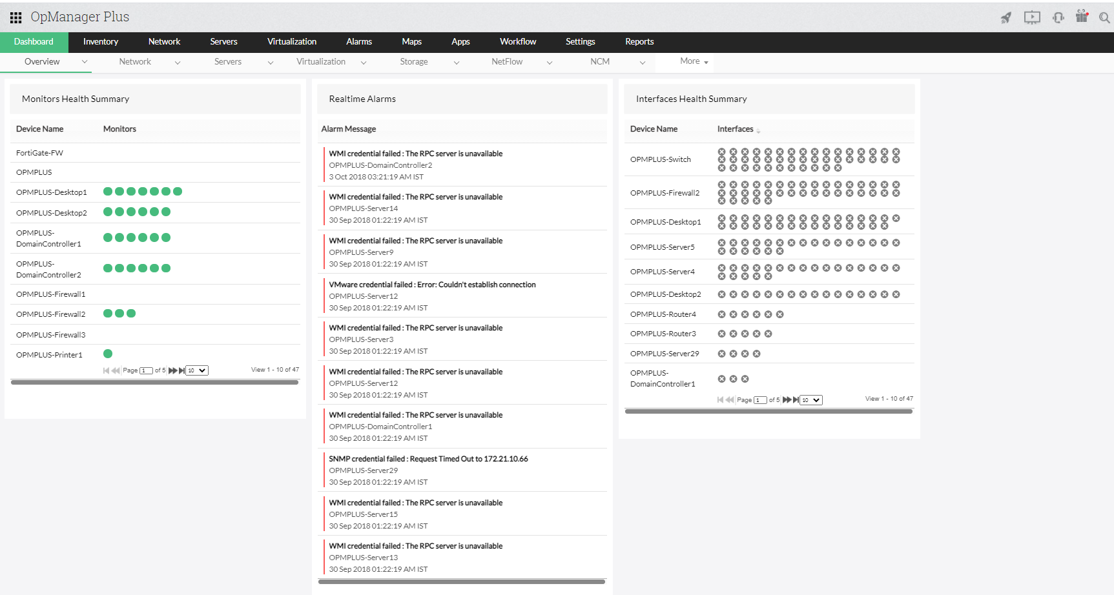Open the FortiGate-FW device link
This screenshot has width=1114, height=595.
click(x=39, y=153)
